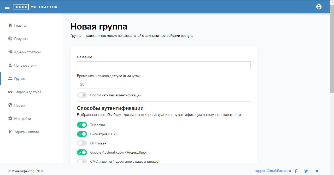Click the globe icon beside Ресурсы

[10, 39]
